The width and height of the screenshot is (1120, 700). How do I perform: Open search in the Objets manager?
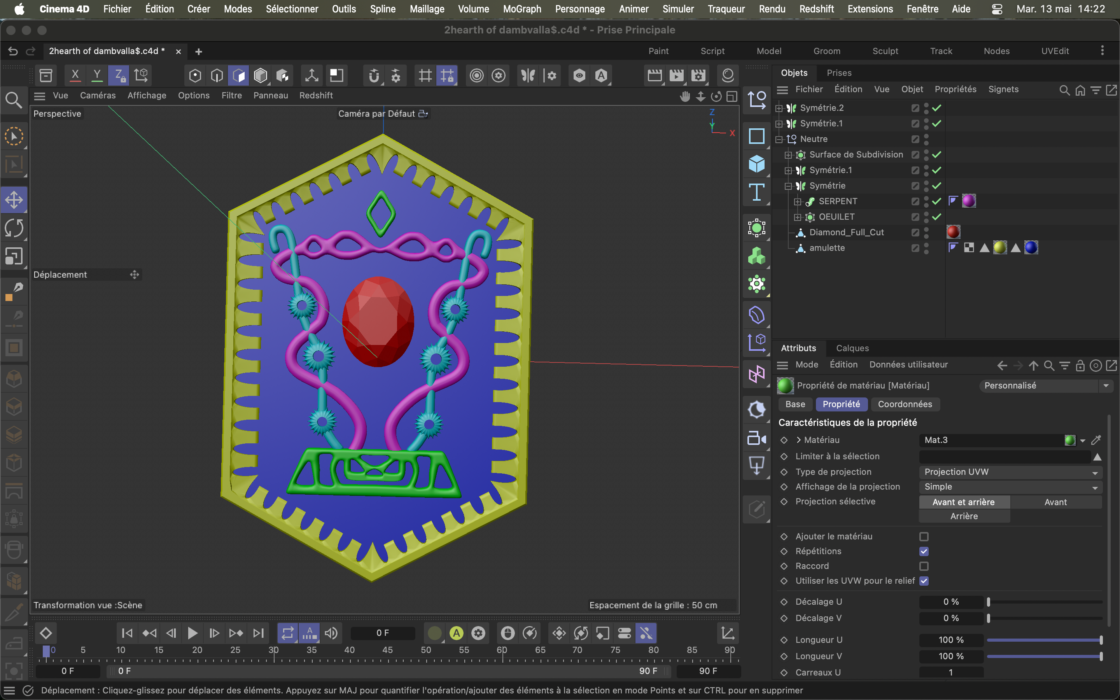[x=1064, y=90]
